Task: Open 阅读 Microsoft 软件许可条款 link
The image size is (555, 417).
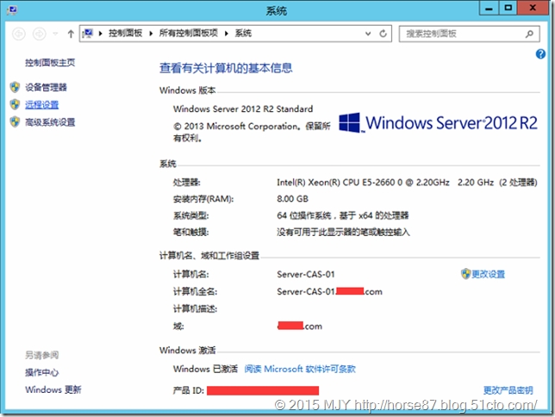Action: point(300,369)
